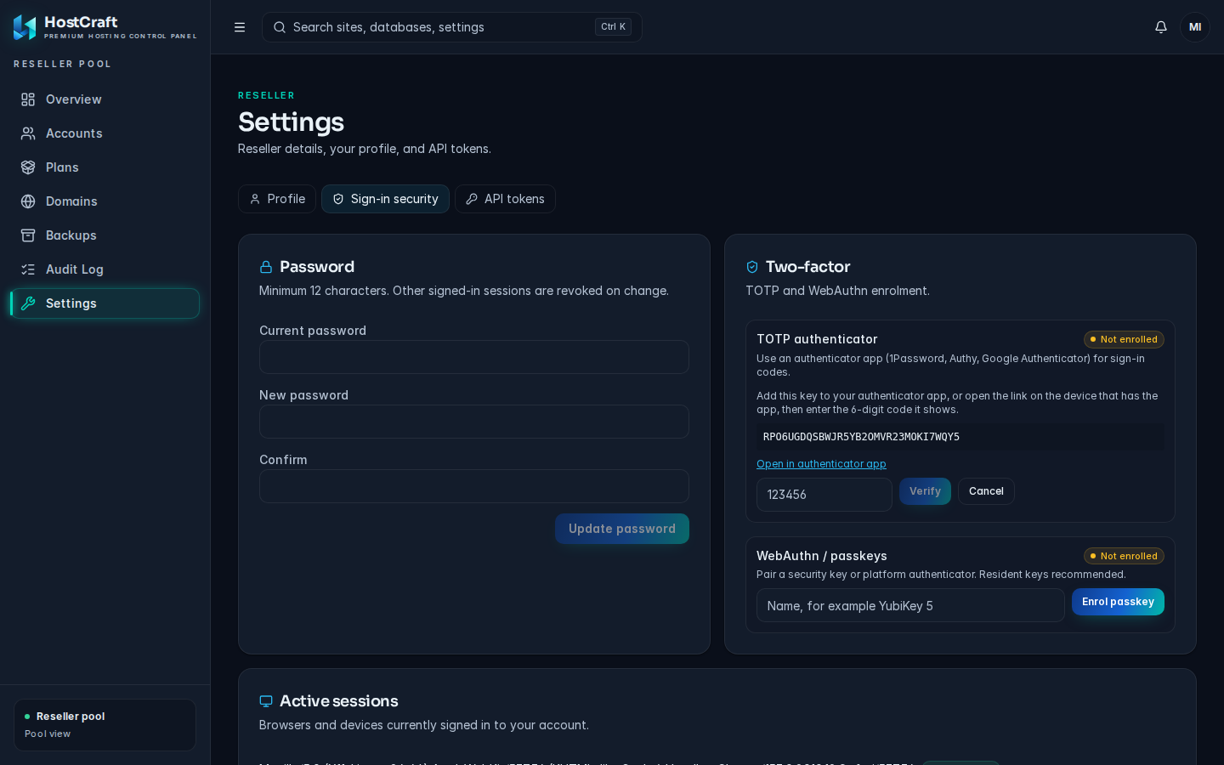Screen dimensions: 1224x765
Task: Open Backups in the sidebar
Action: (105, 235)
